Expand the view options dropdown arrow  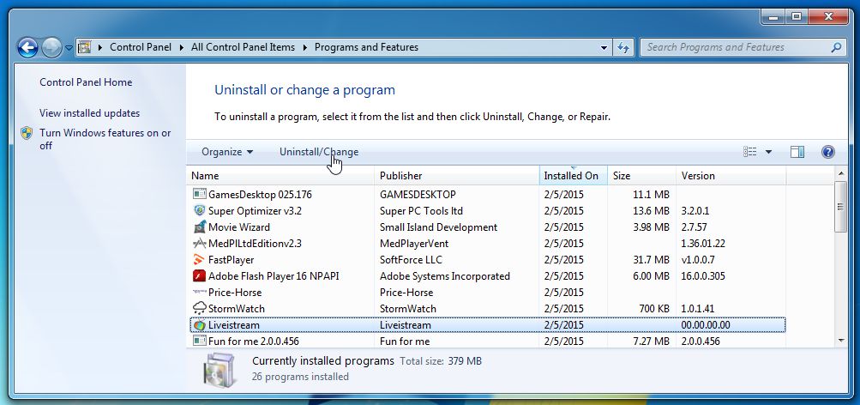point(768,152)
